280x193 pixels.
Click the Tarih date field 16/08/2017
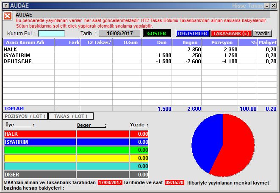(119, 34)
